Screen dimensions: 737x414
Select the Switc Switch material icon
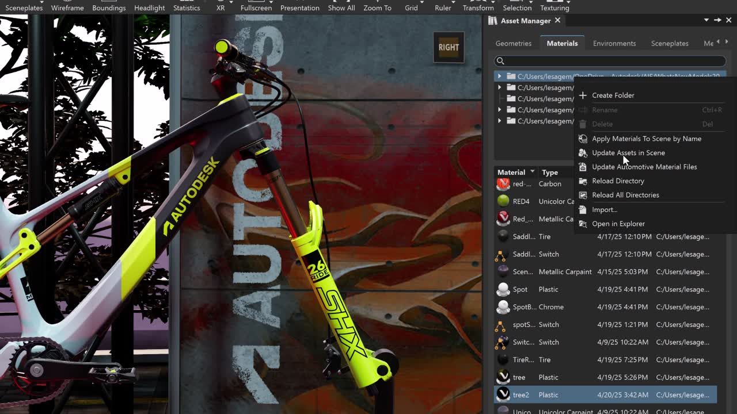[503, 342]
